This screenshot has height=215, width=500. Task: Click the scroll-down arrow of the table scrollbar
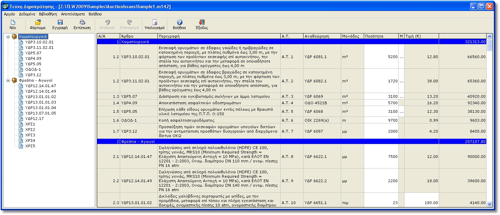point(489,204)
